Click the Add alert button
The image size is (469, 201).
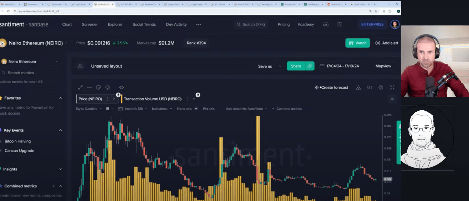pyautogui.click(x=387, y=43)
